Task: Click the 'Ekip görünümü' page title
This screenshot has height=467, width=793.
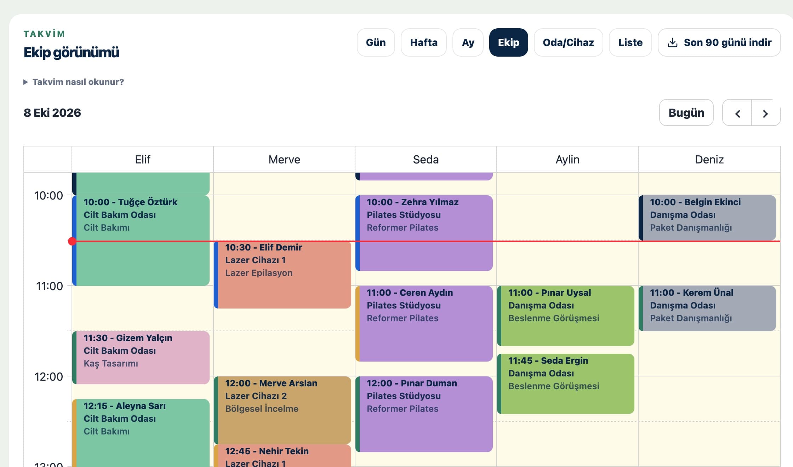Action: [71, 52]
